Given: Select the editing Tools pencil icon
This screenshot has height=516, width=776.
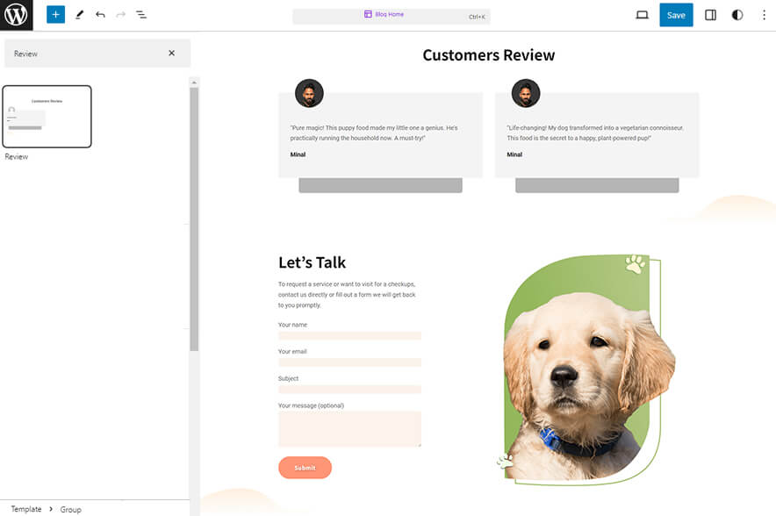Looking at the screenshot, I should tap(78, 14).
